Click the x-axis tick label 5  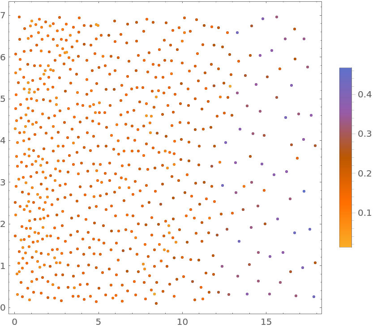coord(99,321)
